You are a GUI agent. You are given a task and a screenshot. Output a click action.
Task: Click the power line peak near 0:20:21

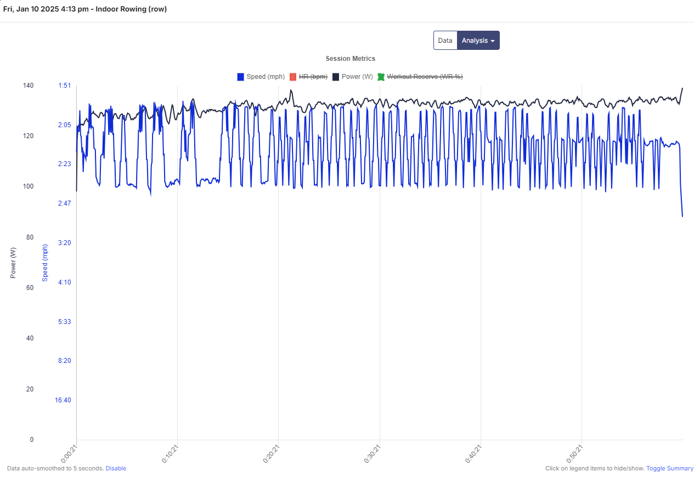click(x=291, y=90)
